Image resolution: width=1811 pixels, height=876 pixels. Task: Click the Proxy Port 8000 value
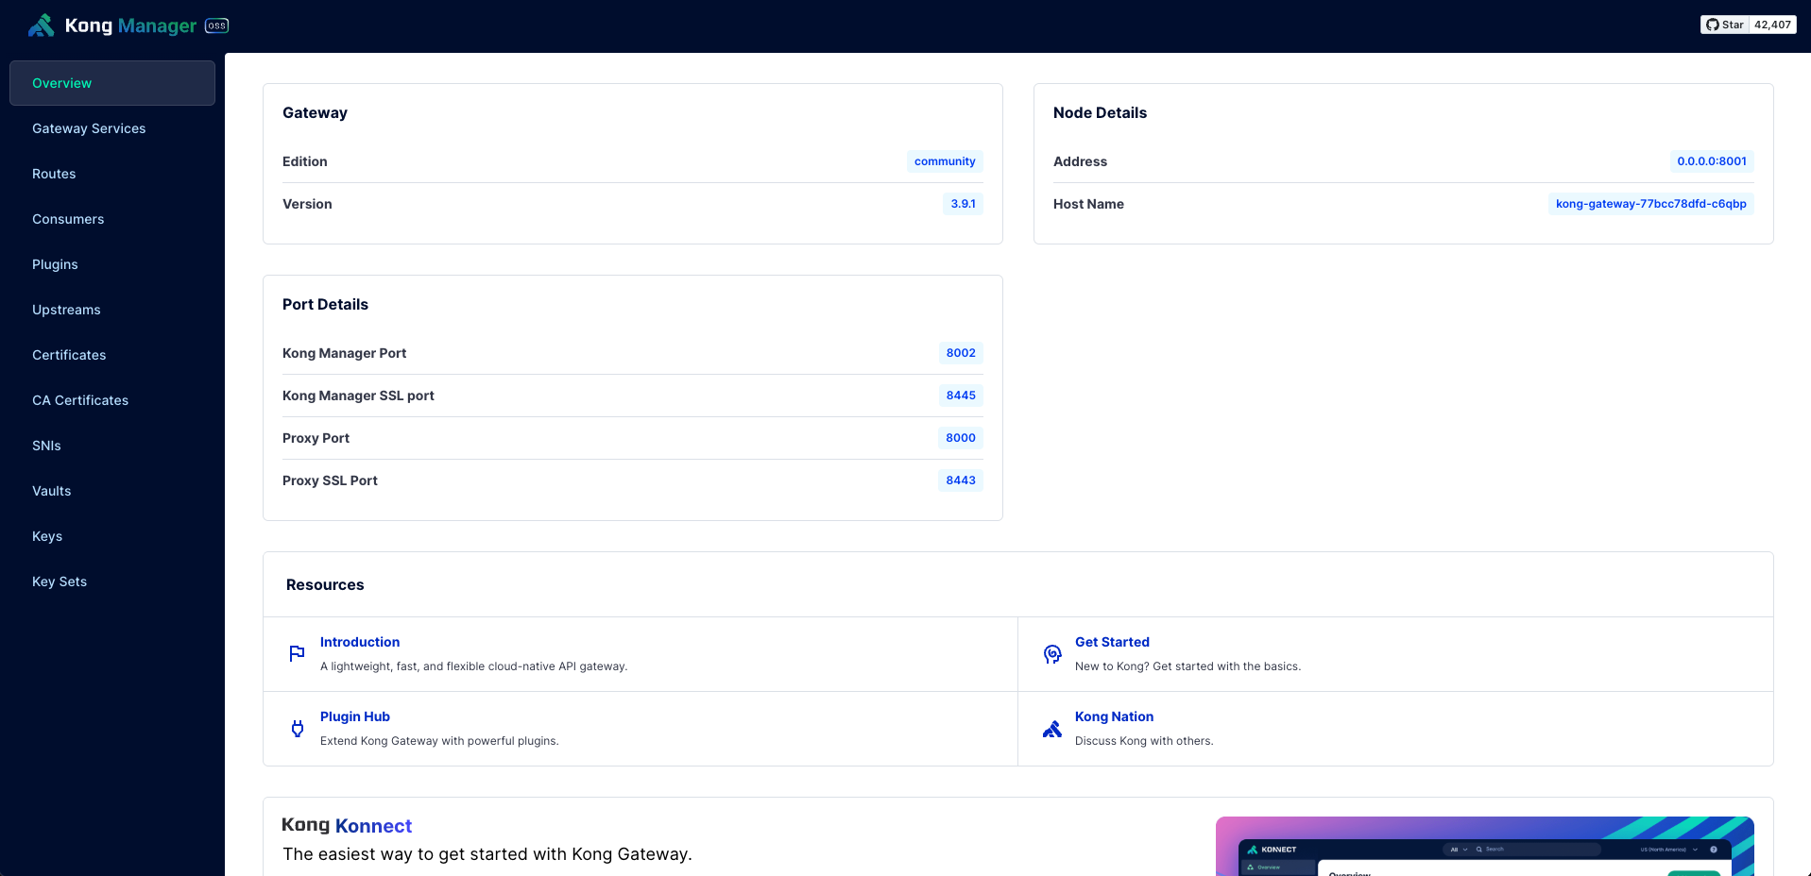click(x=961, y=438)
